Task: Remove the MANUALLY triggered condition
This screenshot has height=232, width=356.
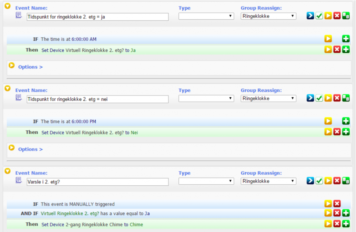Action: coord(337,204)
